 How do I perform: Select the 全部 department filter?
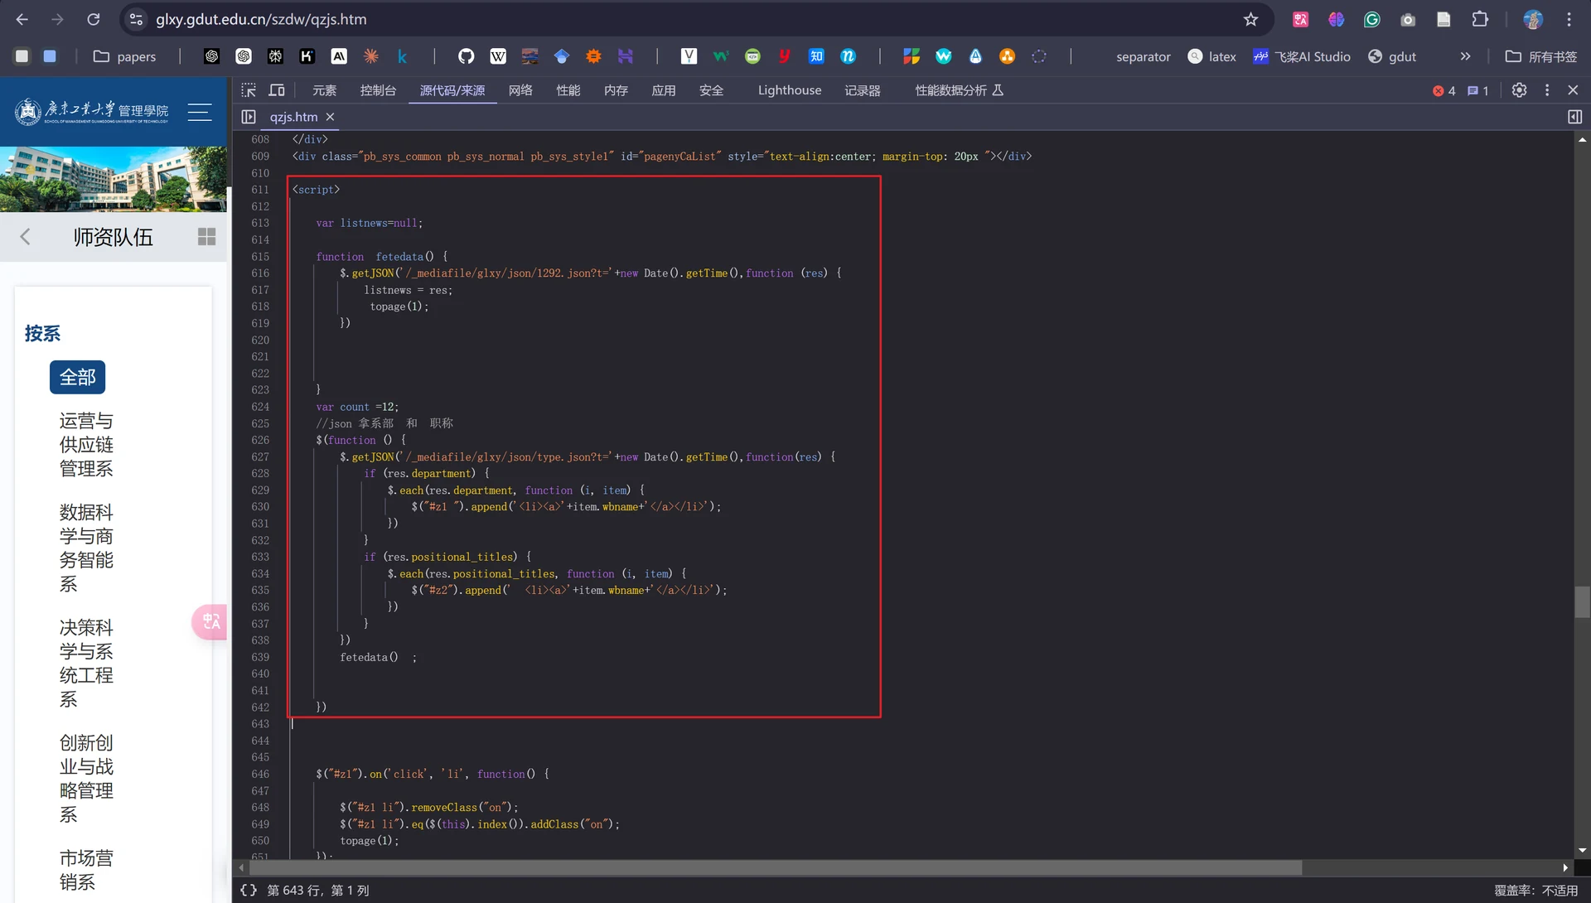[78, 378]
